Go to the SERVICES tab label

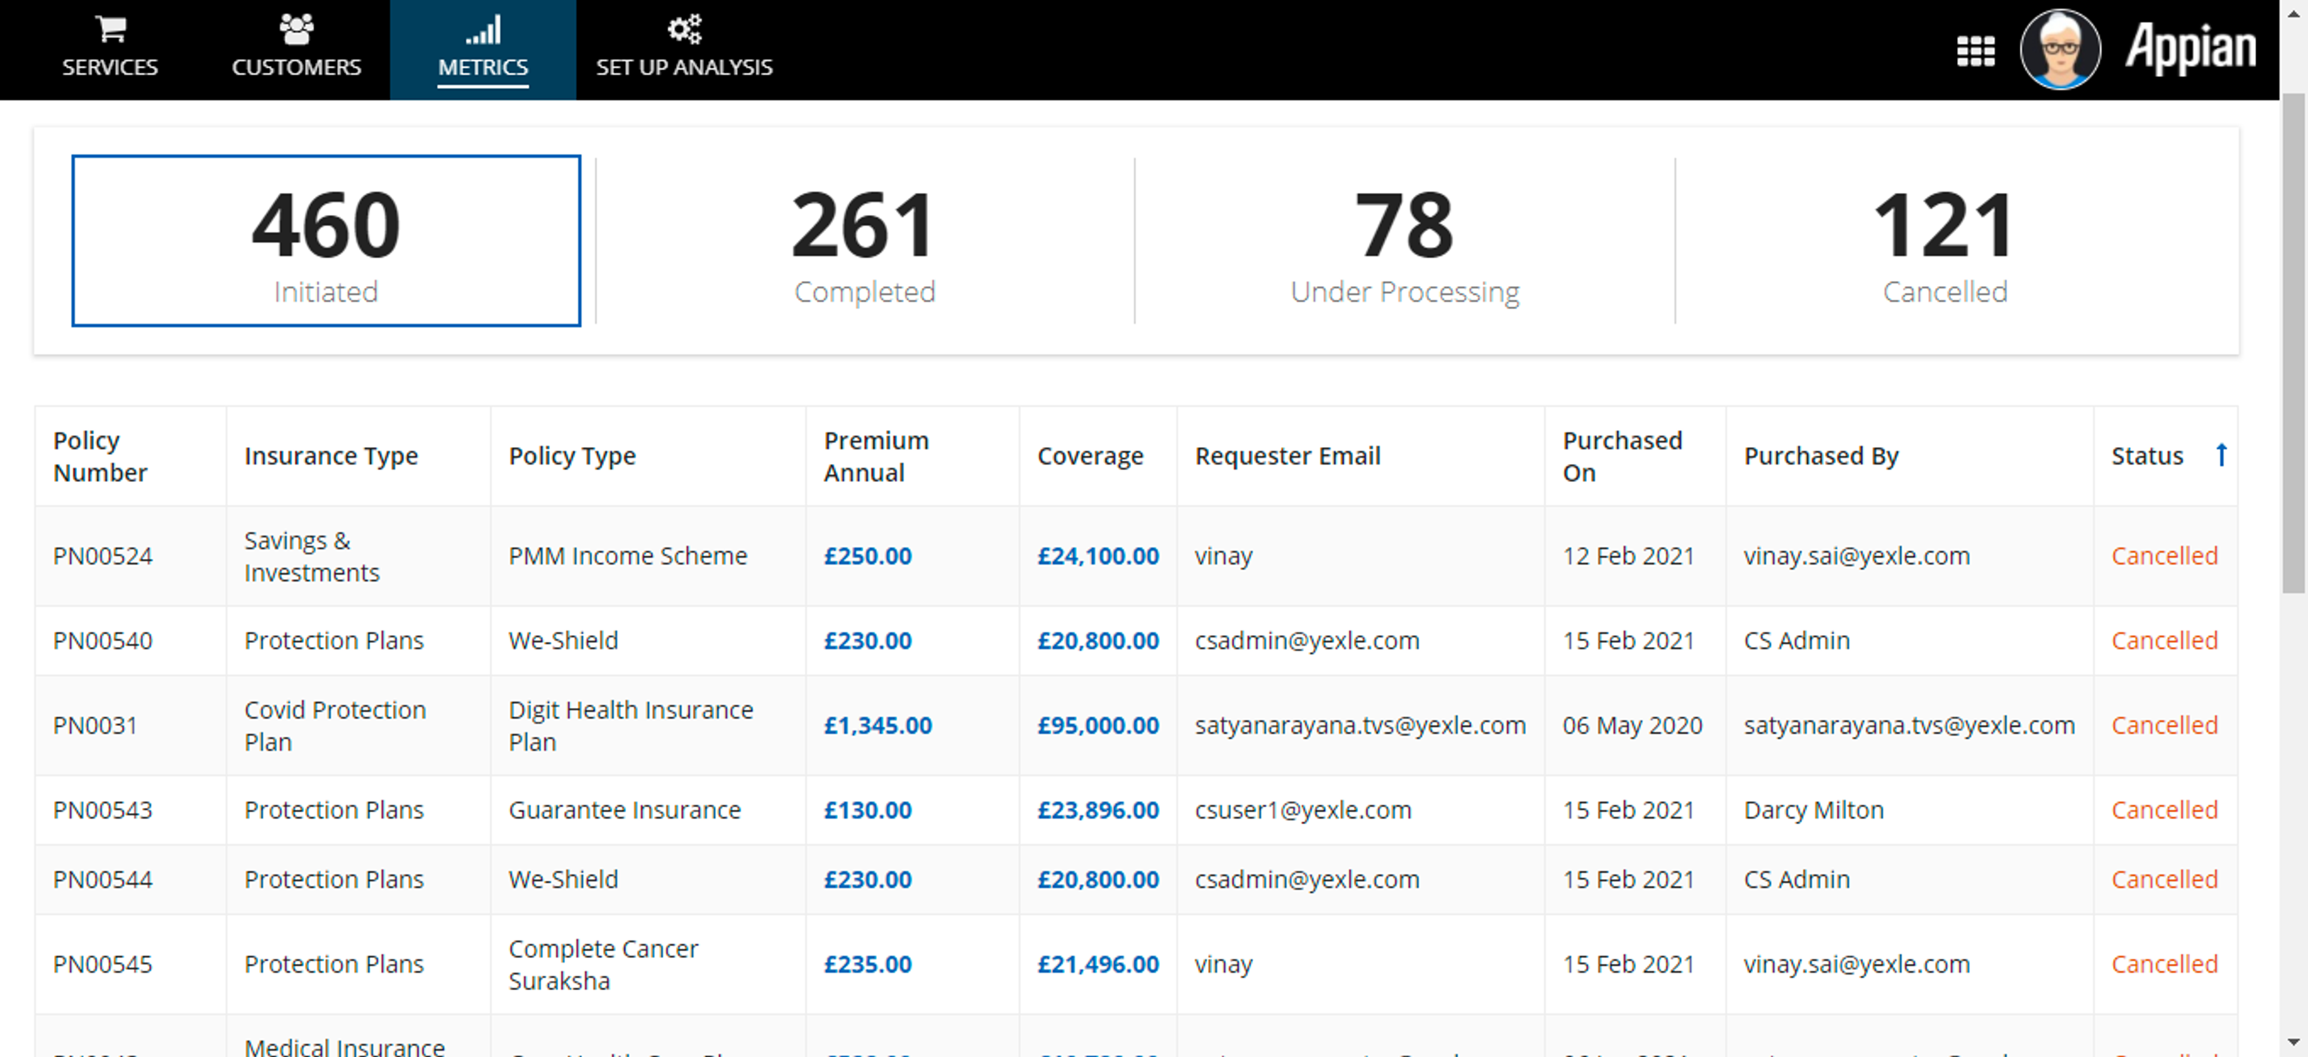pyautogui.click(x=110, y=67)
